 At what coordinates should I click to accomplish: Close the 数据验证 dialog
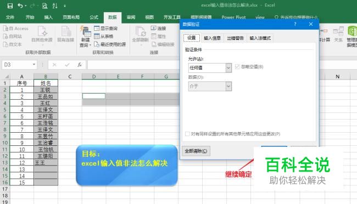[x=311, y=24]
